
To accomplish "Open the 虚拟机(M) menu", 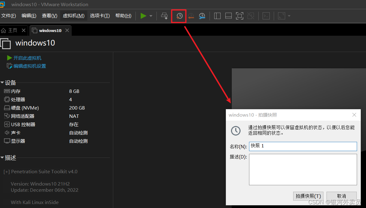I will (x=73, y=16).
